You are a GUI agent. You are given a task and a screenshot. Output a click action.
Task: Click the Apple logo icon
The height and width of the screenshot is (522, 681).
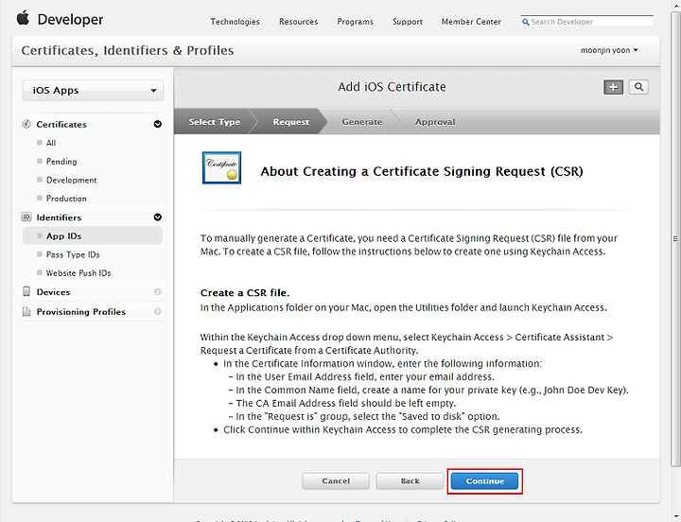(x=23, y=18)
